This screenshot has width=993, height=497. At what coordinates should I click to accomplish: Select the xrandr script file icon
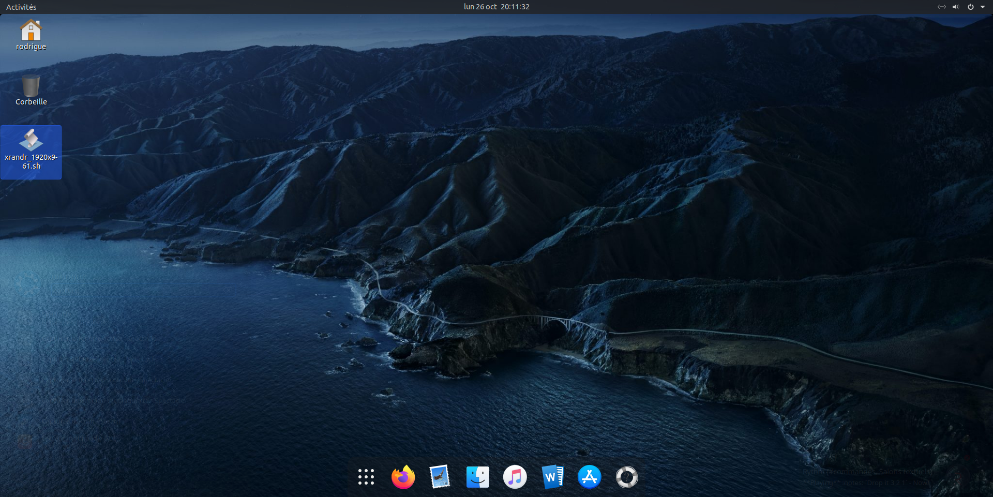tap(31, 140)
